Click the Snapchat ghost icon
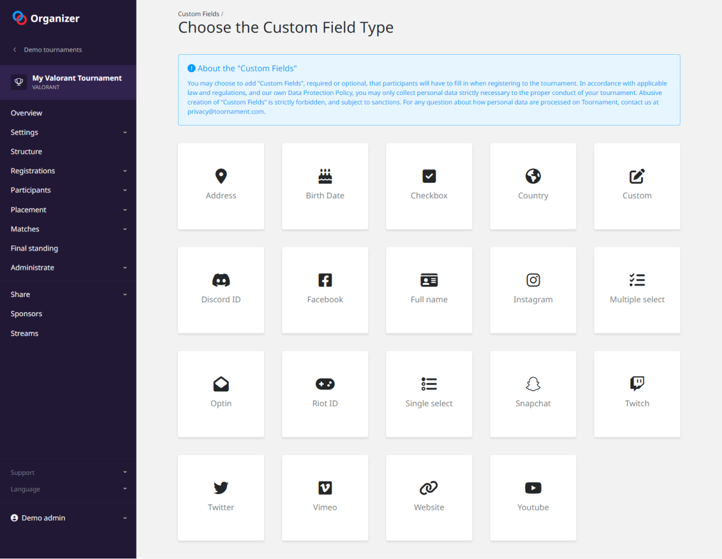This screenshot has width=722, height=559. 532,384
